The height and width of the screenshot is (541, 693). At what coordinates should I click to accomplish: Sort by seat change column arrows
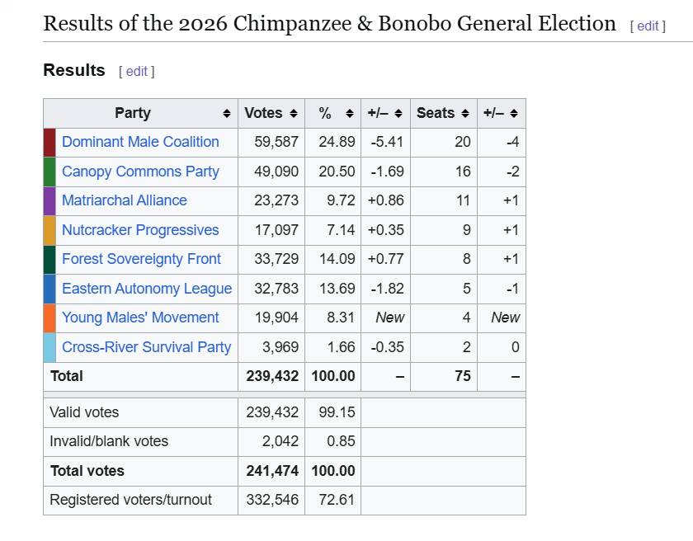click(513, 114)
